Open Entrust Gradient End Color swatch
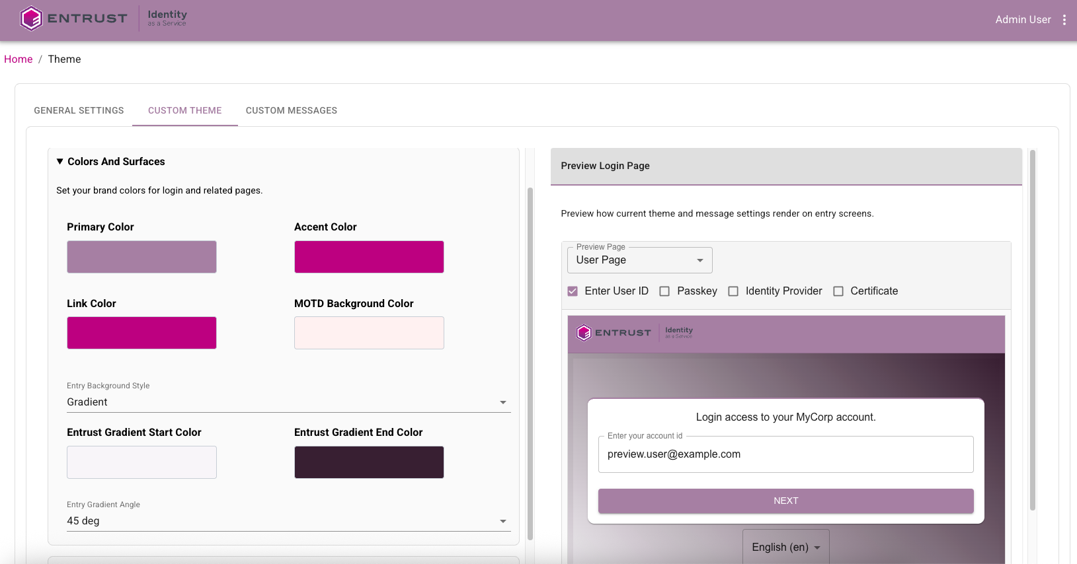 pyautogui.click(x=369, y=462)
